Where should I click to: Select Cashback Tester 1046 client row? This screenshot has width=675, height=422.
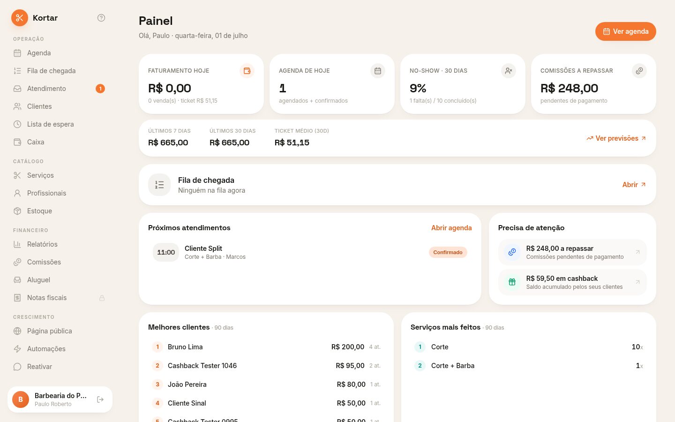click(266, 366)
